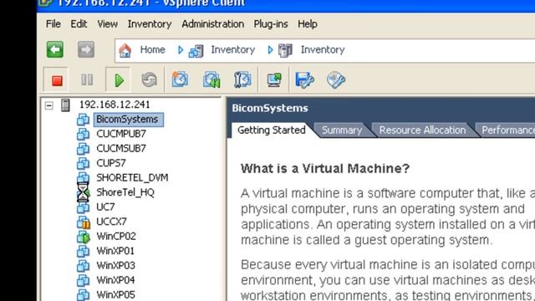This screenshot has width=535, height=301.
Task: Click the VM icon beside UC7
Action: point(83,207)
